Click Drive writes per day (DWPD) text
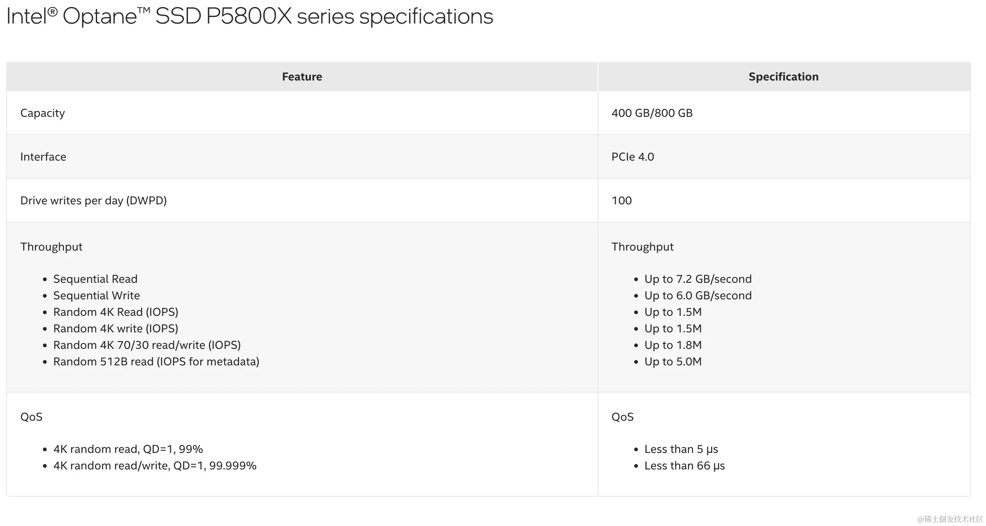986x526 pixels. (93, 201)
